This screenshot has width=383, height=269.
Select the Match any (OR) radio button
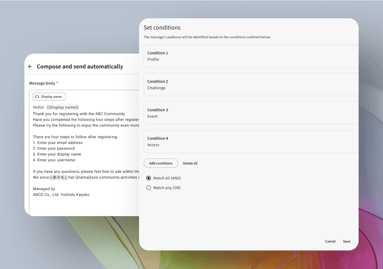coord(149,188)
